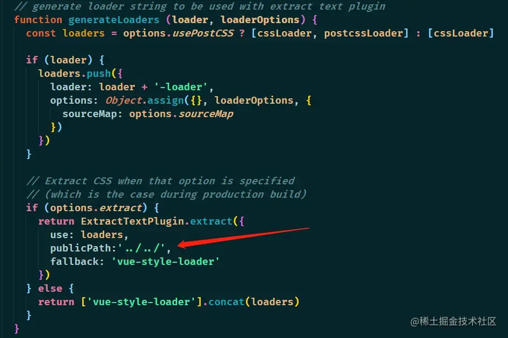This screenshot has width=508, height=338.
Task: Click the fallback 'vue-style-loader' string
Action: (x=165, y=262)
